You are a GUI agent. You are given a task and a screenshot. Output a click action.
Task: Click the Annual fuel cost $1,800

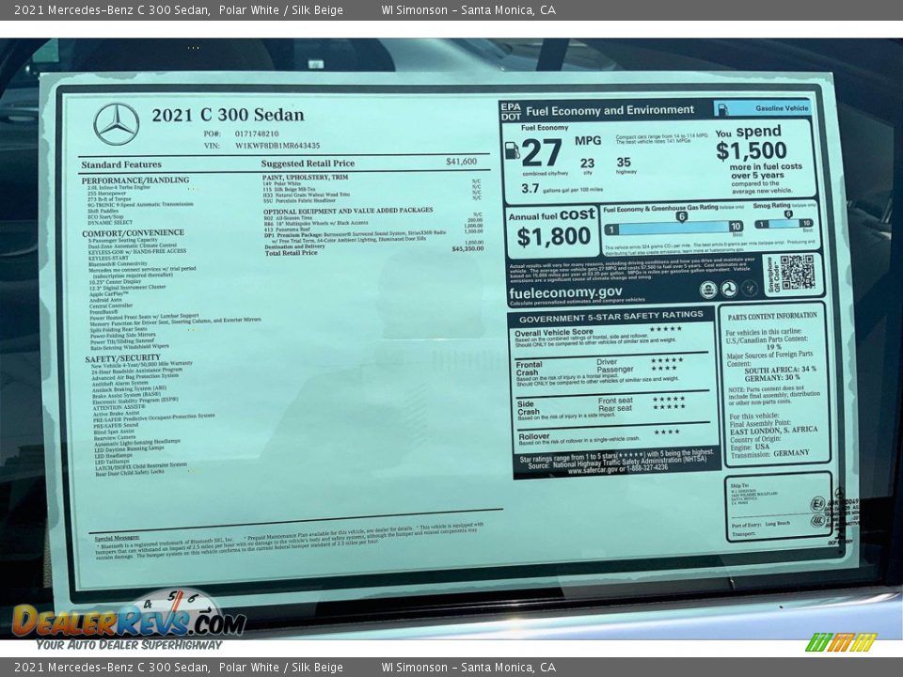click(553, 237)
